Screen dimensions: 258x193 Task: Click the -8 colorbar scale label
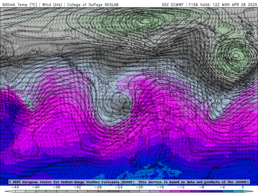[202, 187]
